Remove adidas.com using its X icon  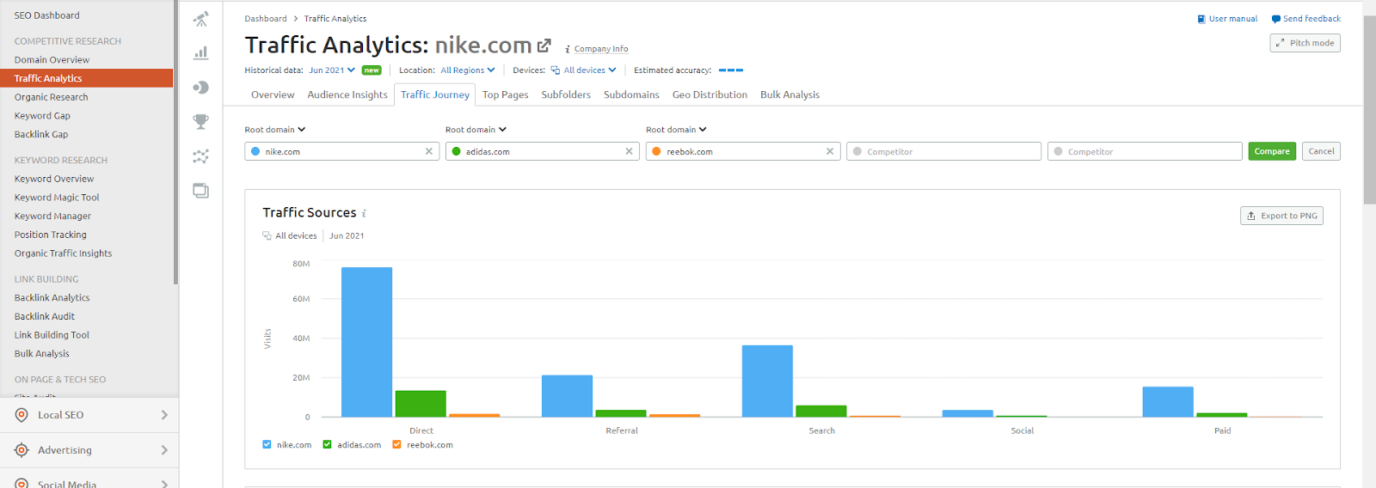coord(629,151)
